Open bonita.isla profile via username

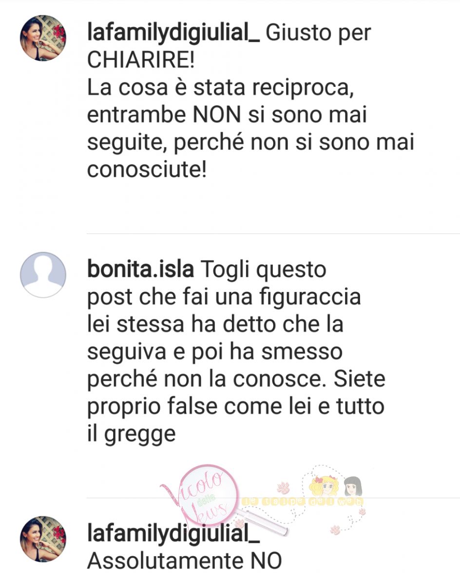pyautogui.click(x=140, y=269)
